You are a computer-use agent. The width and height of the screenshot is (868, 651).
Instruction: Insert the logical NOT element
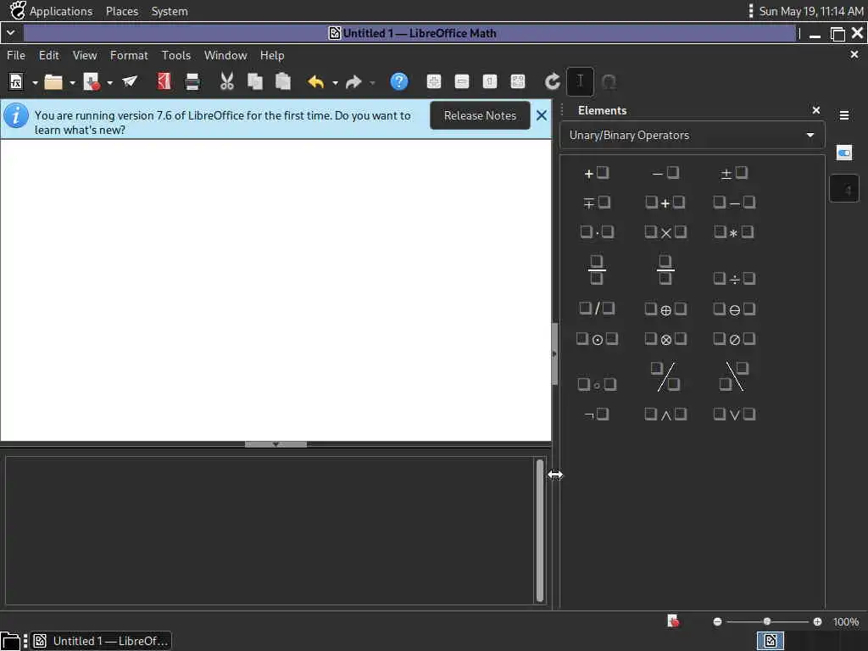point(597,414)
